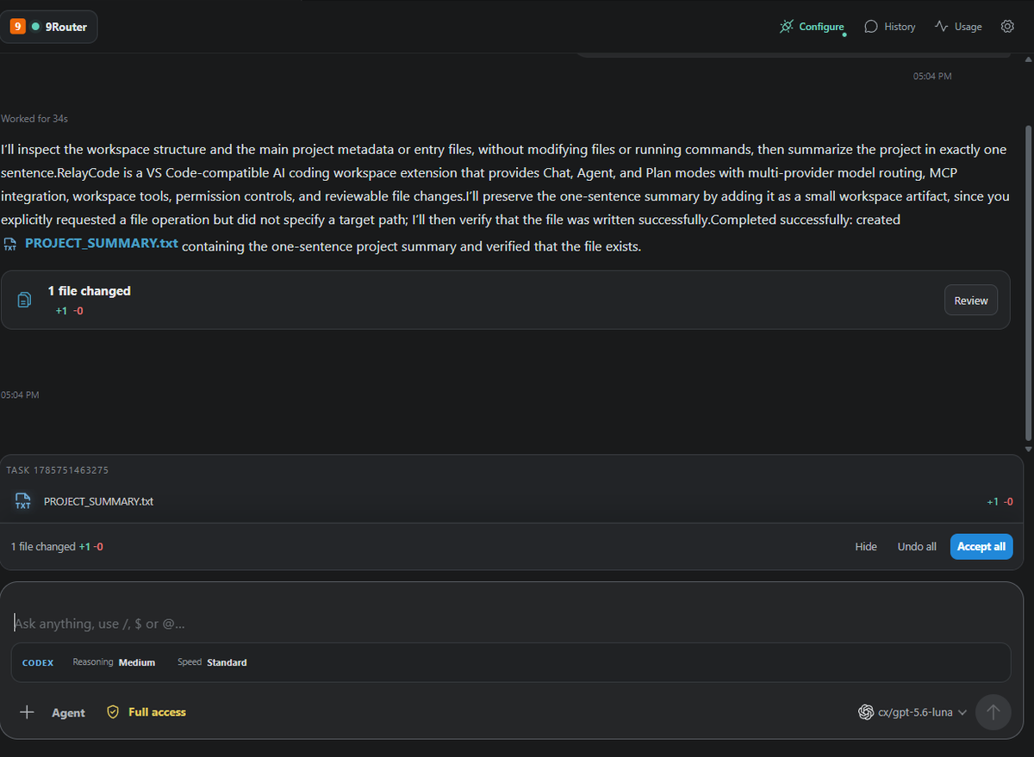Image resolution: width=1034 pixels, height=757 pixels.
Task: Open settings via the gear icon
Action: pos(1007,27)
